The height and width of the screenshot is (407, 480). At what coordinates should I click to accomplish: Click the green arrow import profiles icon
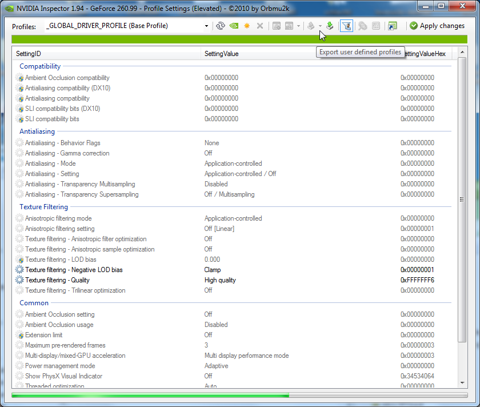pyautogui.click(x=330, y=26)
